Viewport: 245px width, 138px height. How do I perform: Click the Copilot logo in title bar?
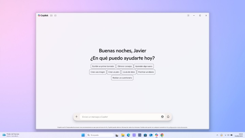coord(43,15)
